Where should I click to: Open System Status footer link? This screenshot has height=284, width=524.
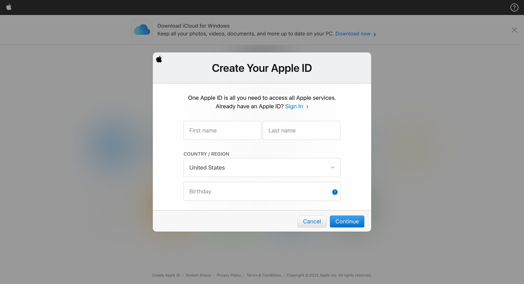[x=198, y=275]
